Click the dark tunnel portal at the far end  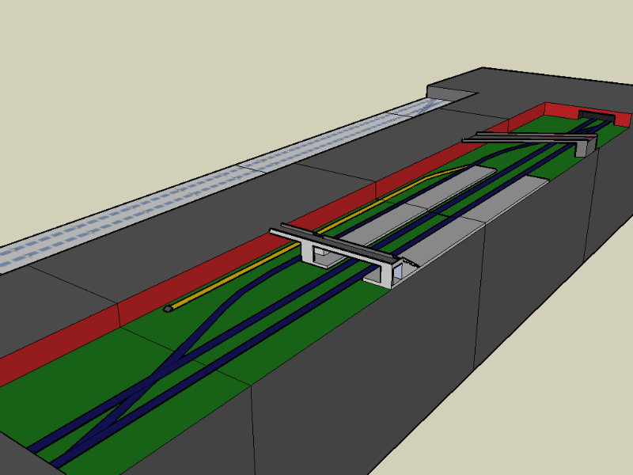597,116
